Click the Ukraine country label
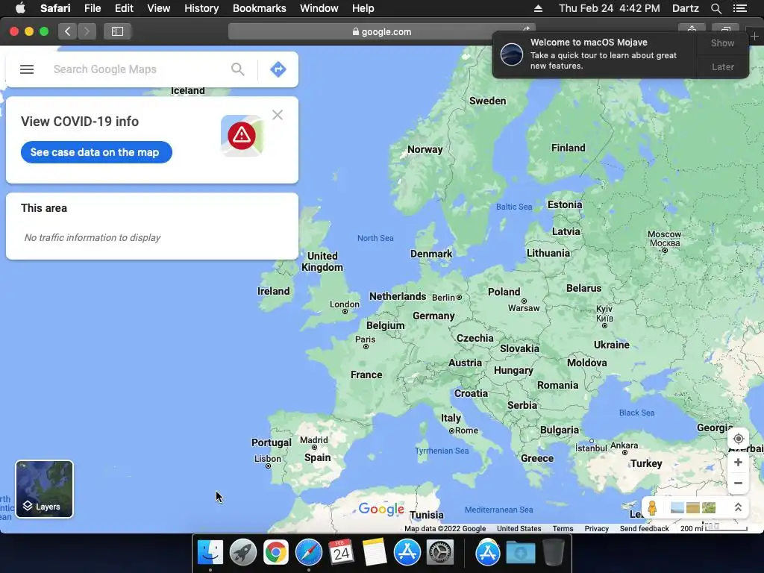Screen dimensions: 764x573 click(612, 345)
